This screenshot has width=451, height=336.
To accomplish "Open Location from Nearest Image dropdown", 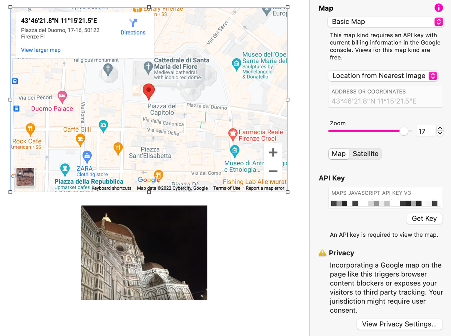I will click(383, 76).
